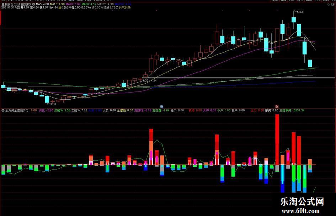Screen dimensions: 336x216
Task: Click the 游资: 0.00 value
Action: (x=272, y=111)
